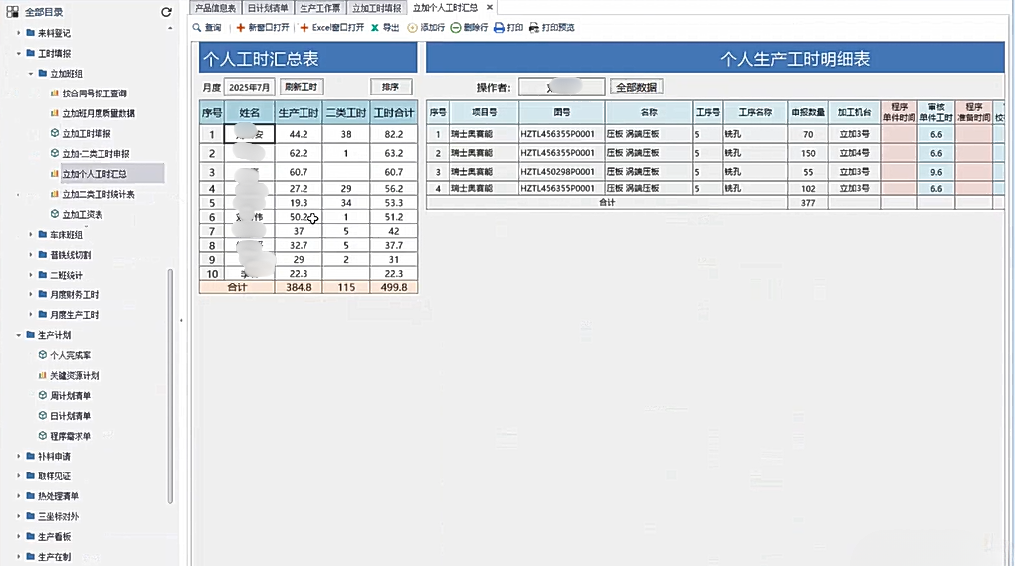1015x566 pixels.
Task: Click the 热处理清单 folder icon
Action: 31,496
